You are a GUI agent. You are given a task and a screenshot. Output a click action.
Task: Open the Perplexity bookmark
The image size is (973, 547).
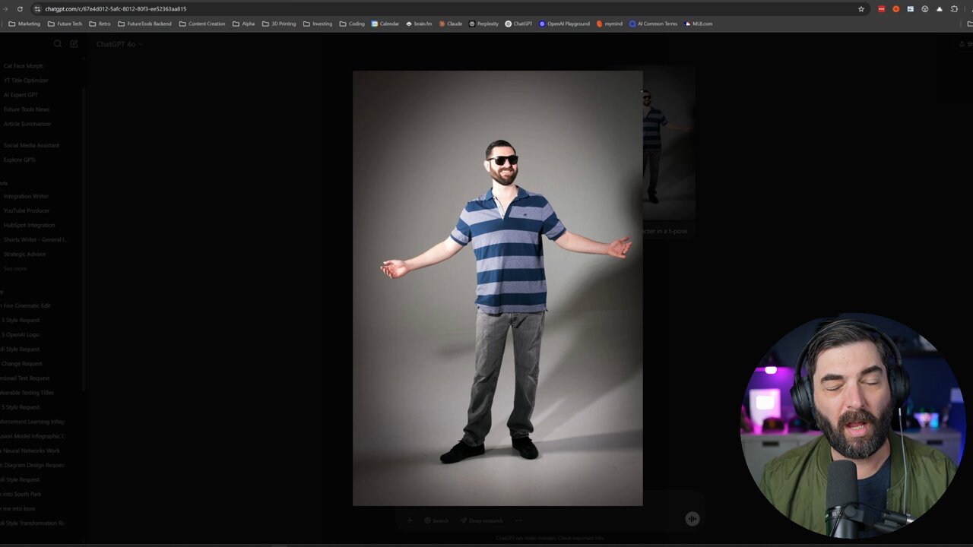(x=483, y=24)
